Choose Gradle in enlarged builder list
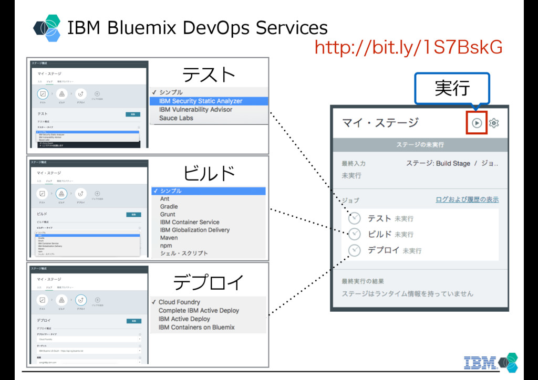Screen dimensions: 538x380 click(x=209, y=207)
